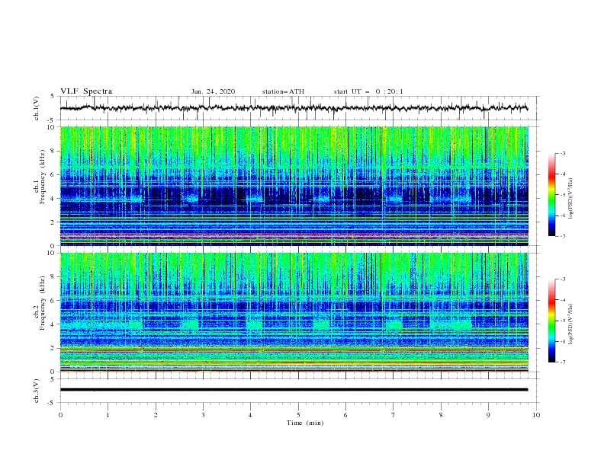Click inside the ch.1 spectrogram panel
Viewport: 604px width, 466px height.
[x=294, y=186]
